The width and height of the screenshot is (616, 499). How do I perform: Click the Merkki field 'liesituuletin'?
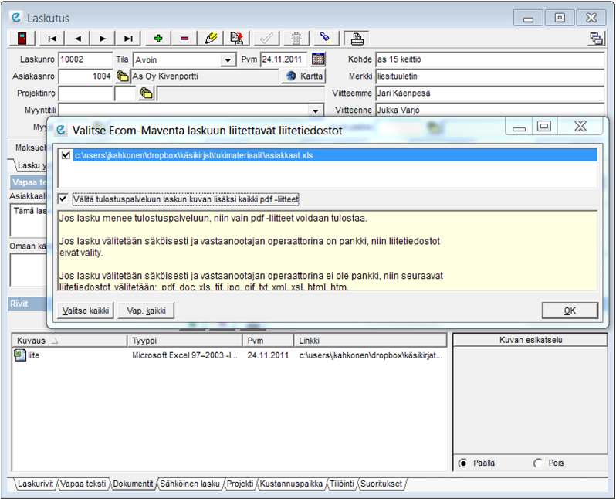(x=490, y=76)
